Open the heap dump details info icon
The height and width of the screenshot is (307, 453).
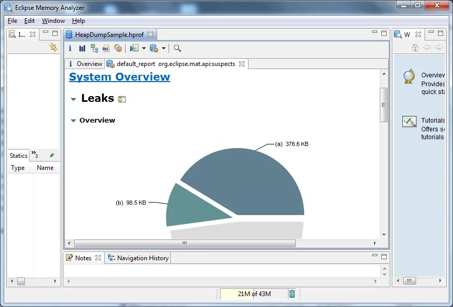(70, 48)
